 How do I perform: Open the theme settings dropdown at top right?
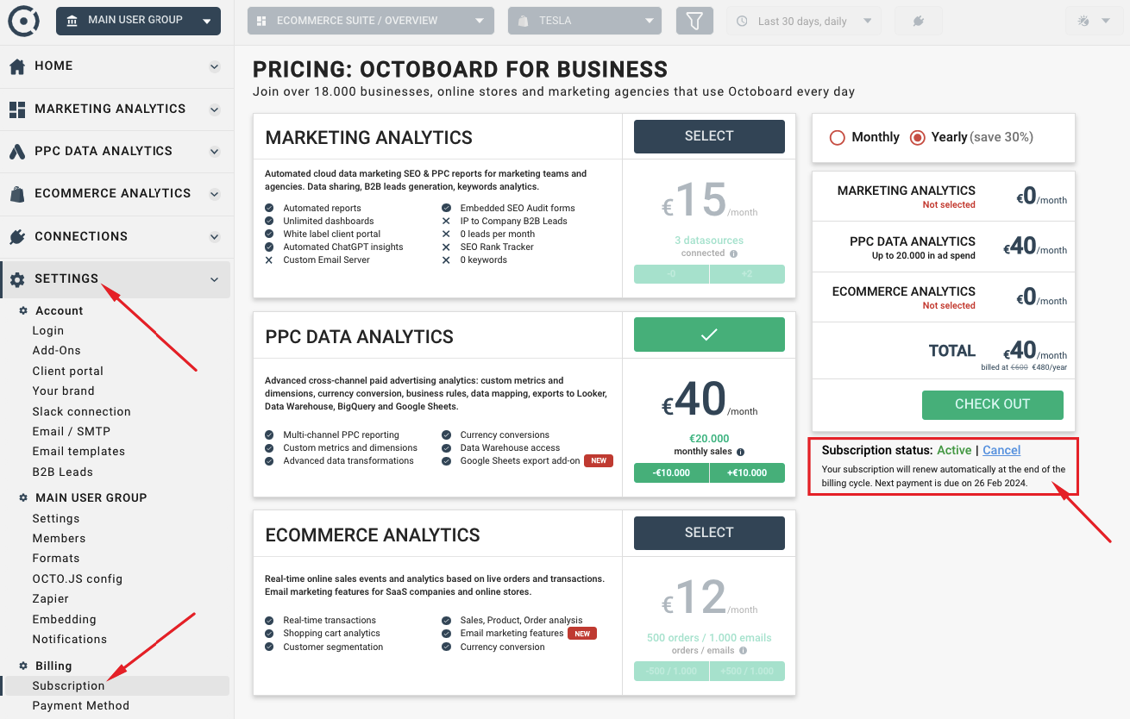tap(1093, 21)
